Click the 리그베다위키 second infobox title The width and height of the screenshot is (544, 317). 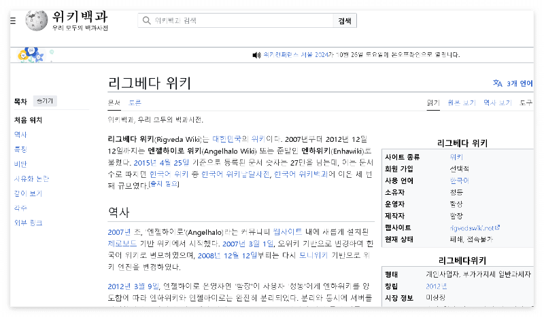click(462, 261)
